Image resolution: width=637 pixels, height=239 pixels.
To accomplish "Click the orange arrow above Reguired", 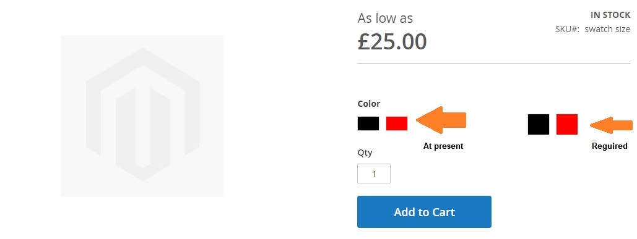I will [612, 124].
